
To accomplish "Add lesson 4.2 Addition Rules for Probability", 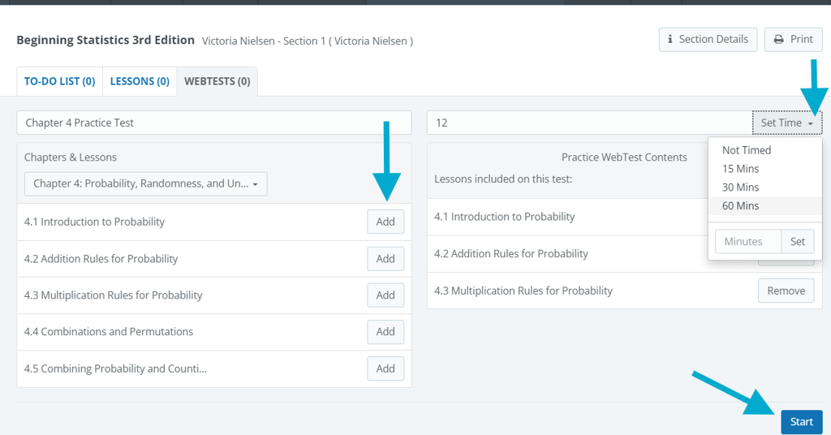I will (385, 259).
